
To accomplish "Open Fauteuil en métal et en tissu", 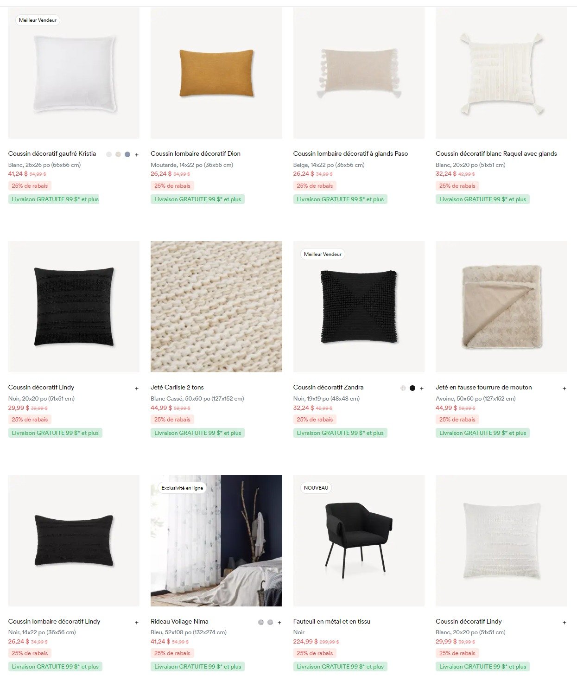I will coord(332,621).
